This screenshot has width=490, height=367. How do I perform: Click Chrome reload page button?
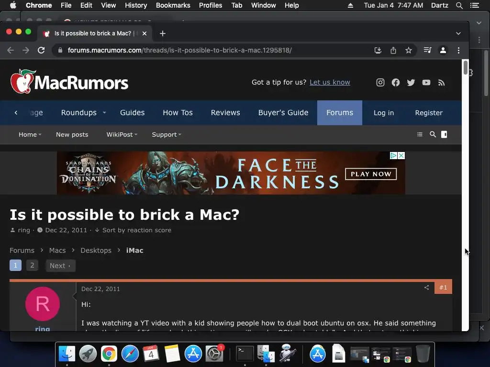pos(41,50)
